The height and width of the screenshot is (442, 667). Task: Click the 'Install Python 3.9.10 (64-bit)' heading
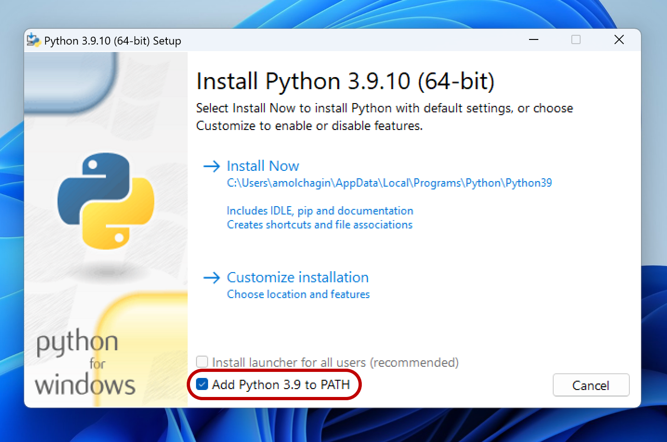346,81
